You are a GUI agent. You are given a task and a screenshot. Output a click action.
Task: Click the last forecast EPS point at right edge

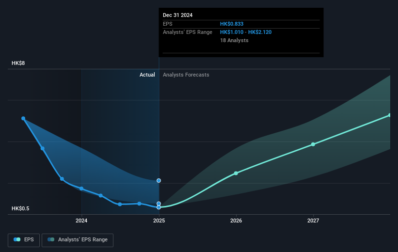(389, 115)
